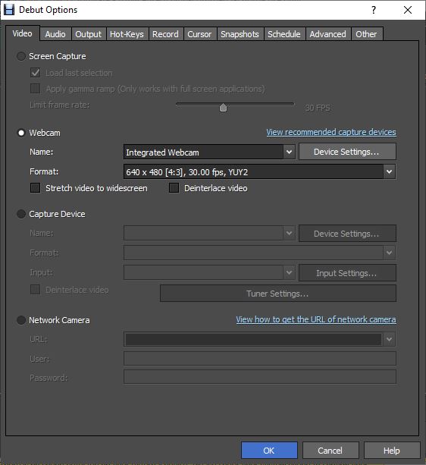The image size is (426, 465).
Task: Select the Network Camera radio button
Action: click(21, 320)
